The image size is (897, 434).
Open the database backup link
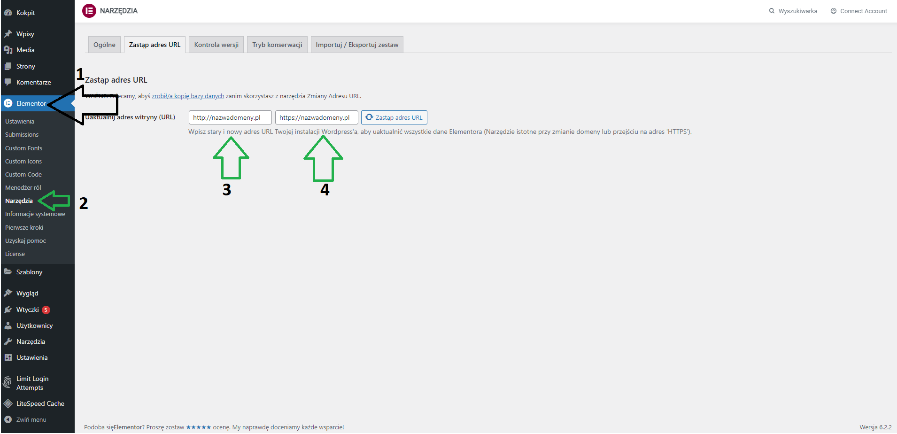coord(187,96)
